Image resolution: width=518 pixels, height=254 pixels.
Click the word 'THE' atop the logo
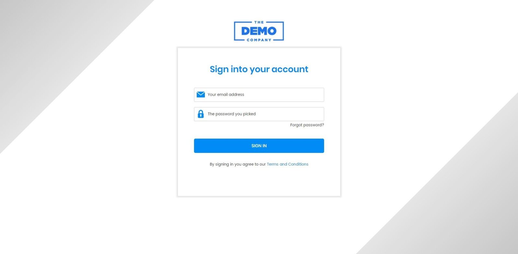pos(259,22)
